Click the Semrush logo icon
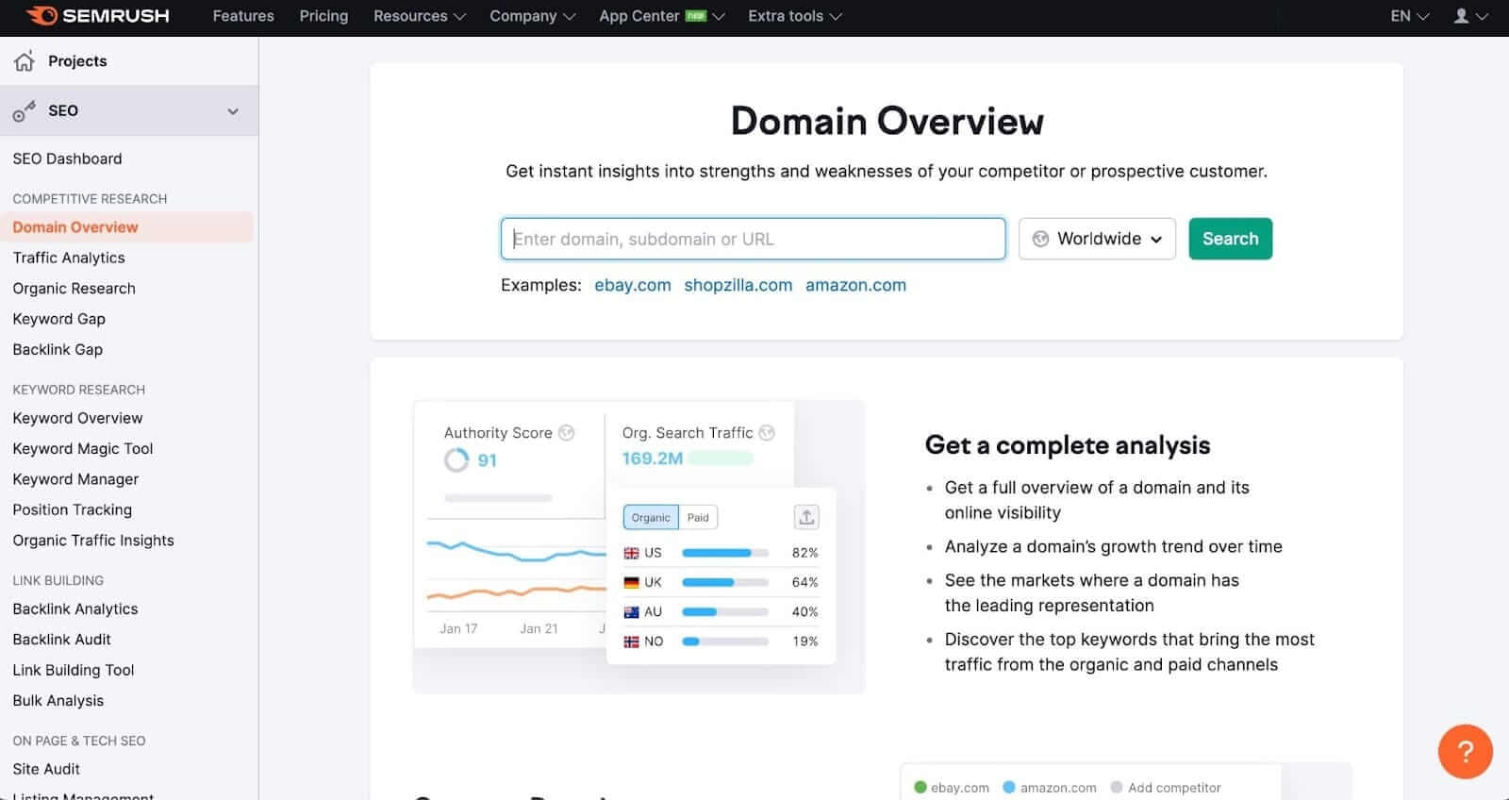 click(41, 16)
